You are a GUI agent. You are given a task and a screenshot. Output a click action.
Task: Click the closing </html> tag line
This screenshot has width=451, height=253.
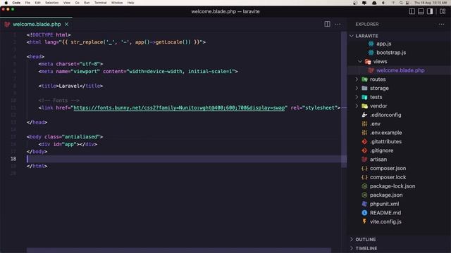point(37,166)
